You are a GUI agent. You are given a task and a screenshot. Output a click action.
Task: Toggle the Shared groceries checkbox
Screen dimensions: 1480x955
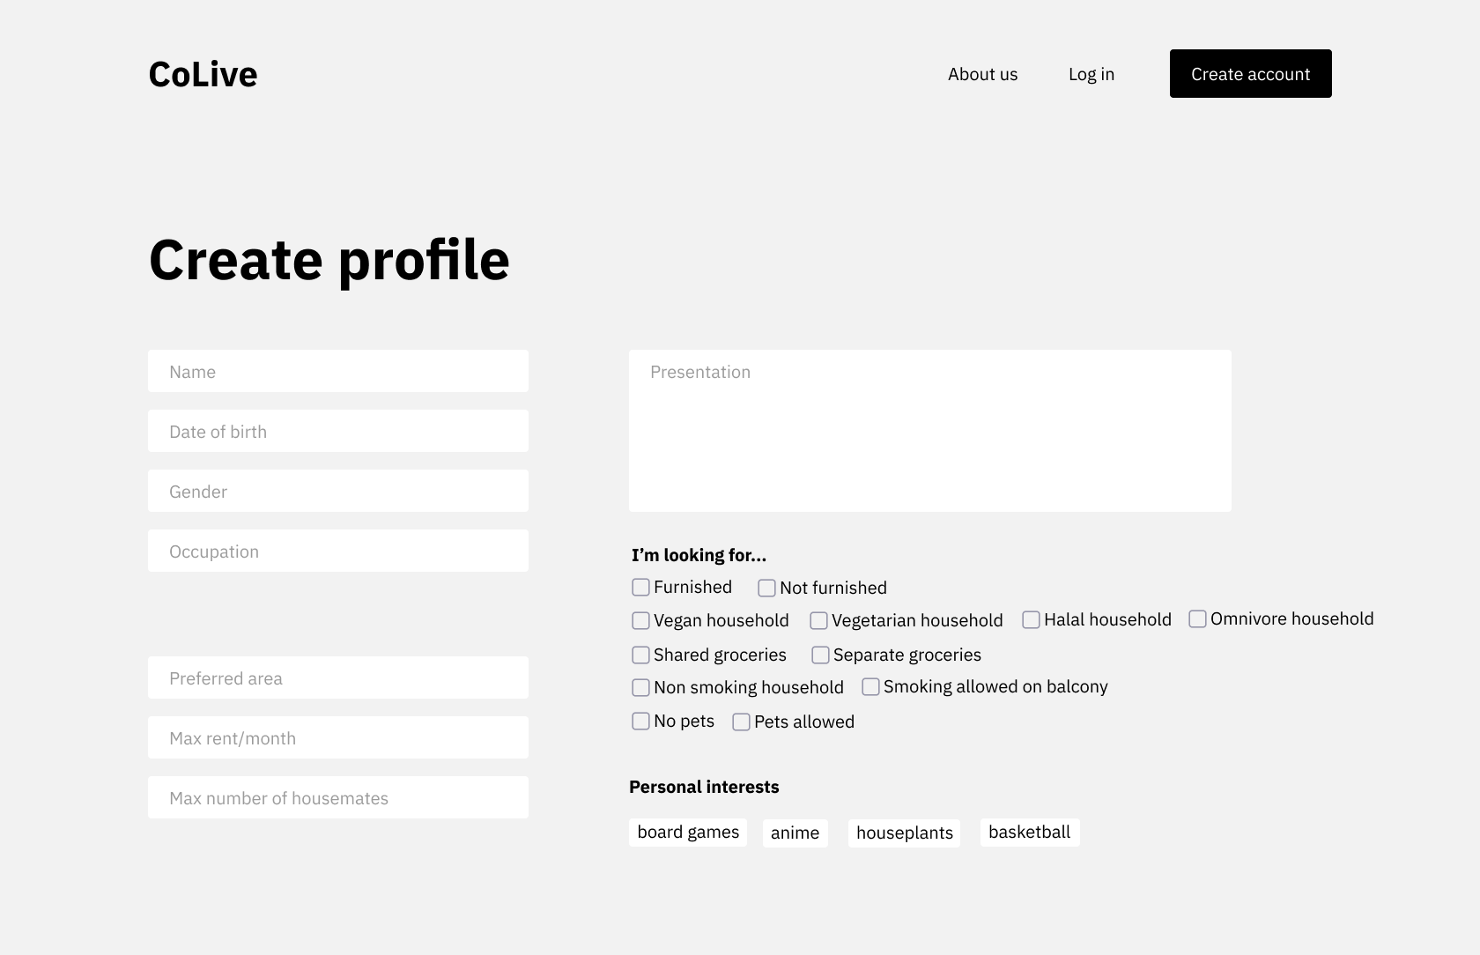tap(640, 655)
